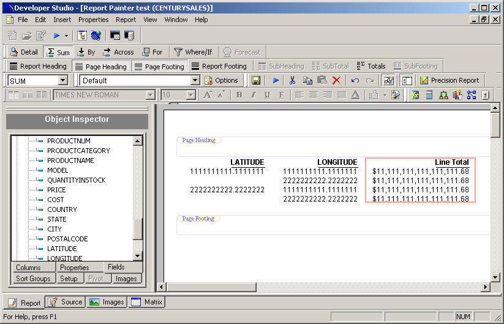Click the globe icon in top toolbar
The image size is (504, 324).
tap(96, 36)
